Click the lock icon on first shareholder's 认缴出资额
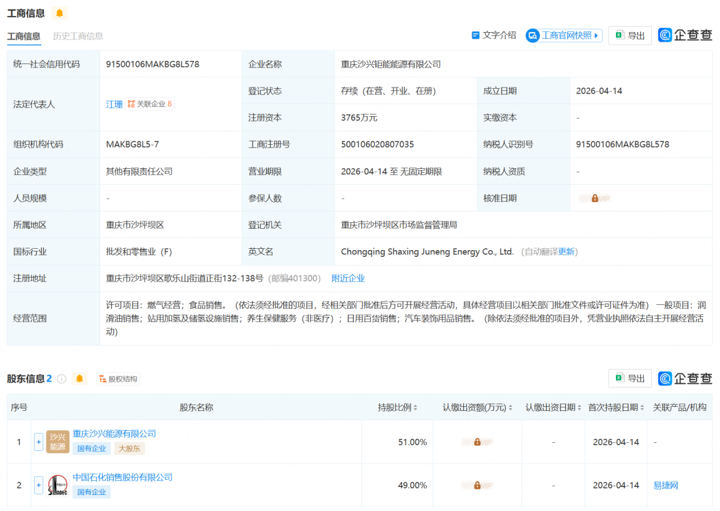The width and height of the screenshot is (720, 511). pyautogui.click(x=477, y=442)
